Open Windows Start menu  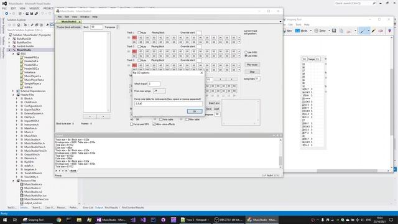tap(5, 220)
